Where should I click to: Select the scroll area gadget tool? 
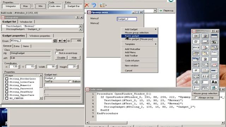pyautogui.click(x=196, y=76)
